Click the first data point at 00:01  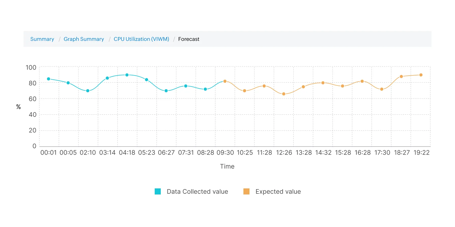point(48,79)
